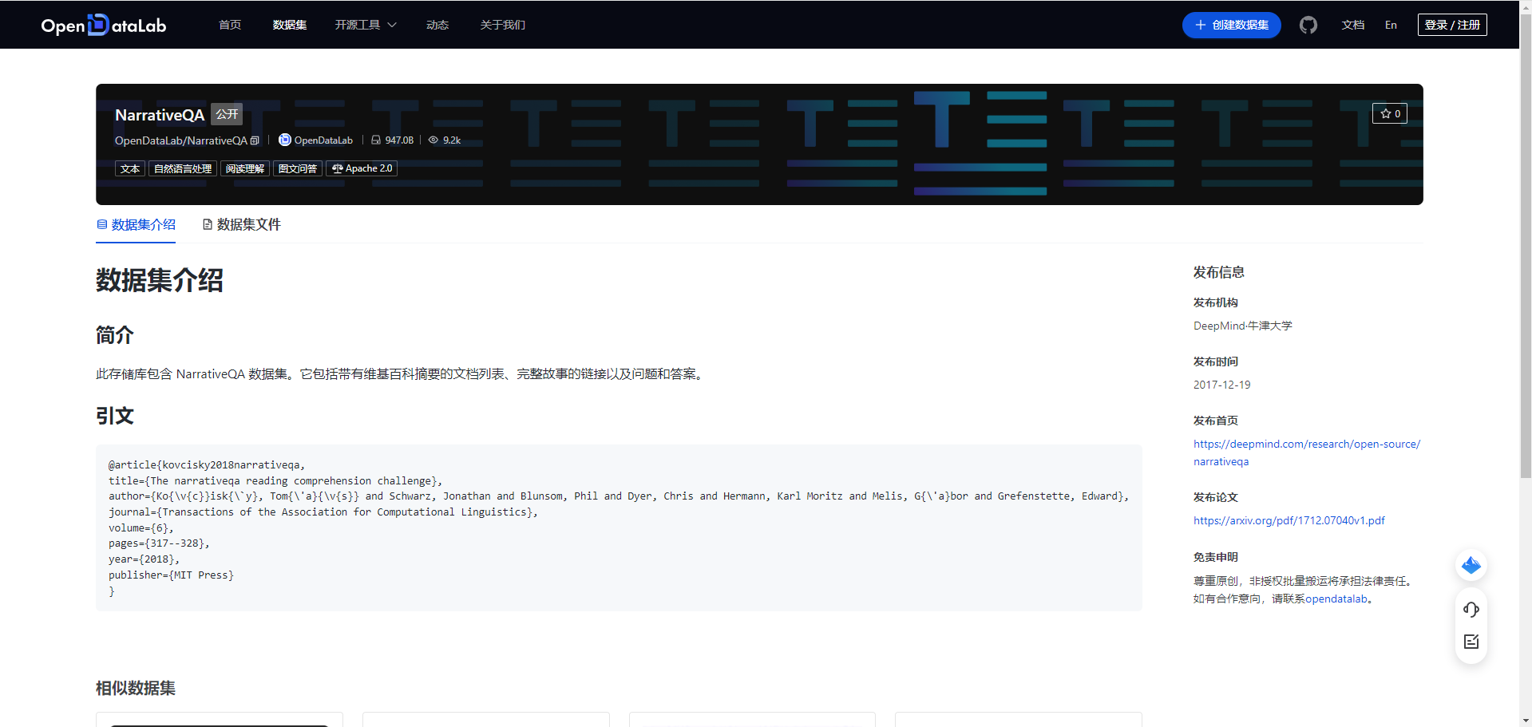Copy the OpenDataLab/NarrativeQA path icon
Image resolution: width=1532 pixels, height=727 pixels.
255,140
